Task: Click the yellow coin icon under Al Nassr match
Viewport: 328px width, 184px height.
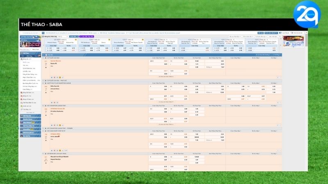Action: pos(60,150)
